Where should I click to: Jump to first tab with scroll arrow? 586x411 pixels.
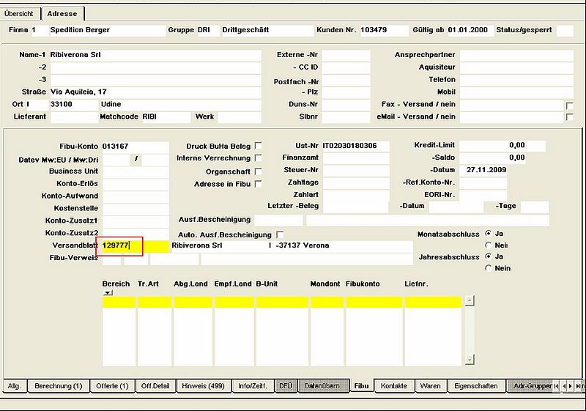point(557,386)
